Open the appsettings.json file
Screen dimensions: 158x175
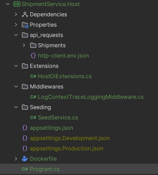(52, 128)
